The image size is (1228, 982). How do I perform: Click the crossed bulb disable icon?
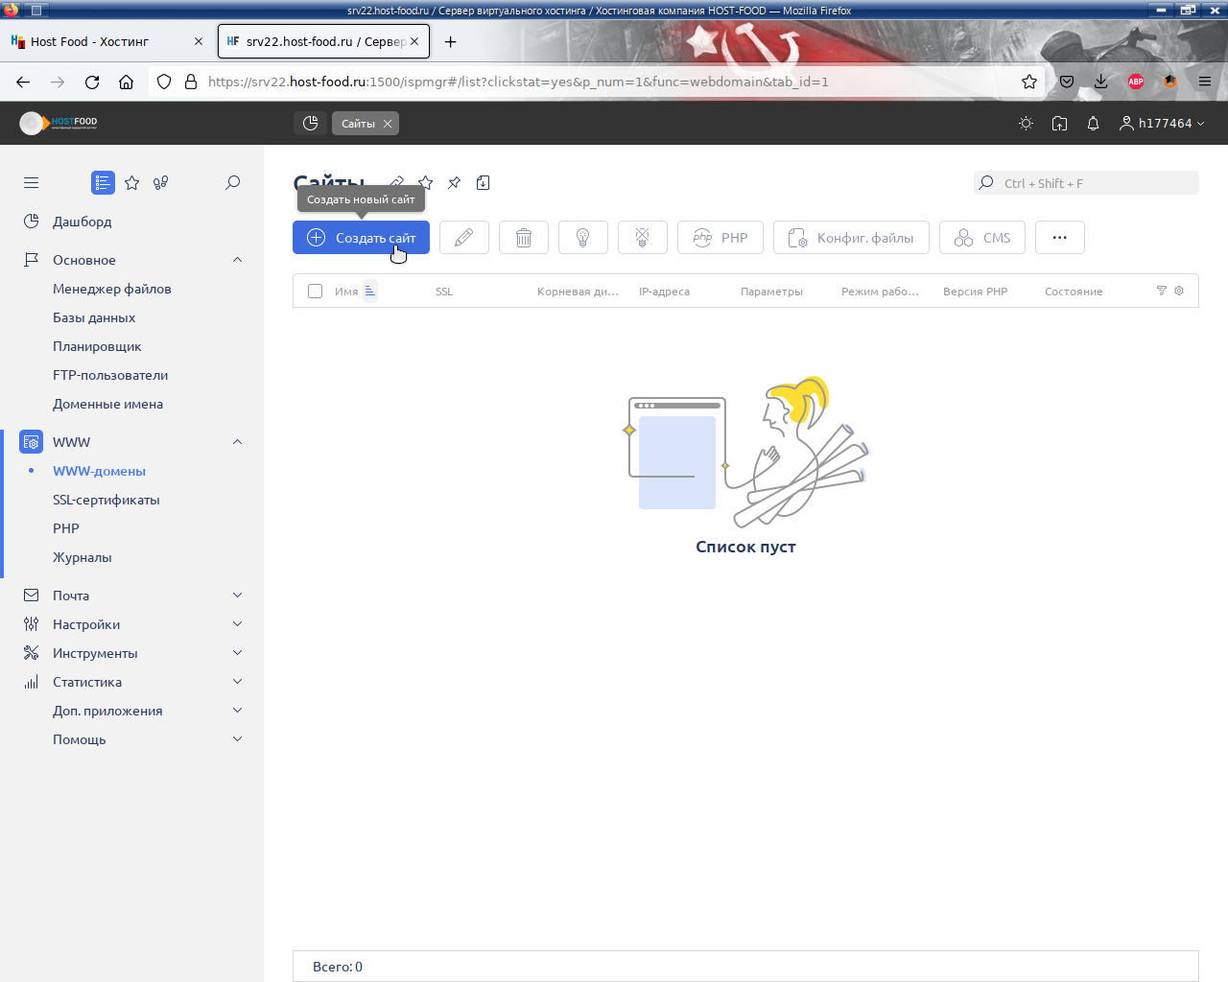point(643,238)
